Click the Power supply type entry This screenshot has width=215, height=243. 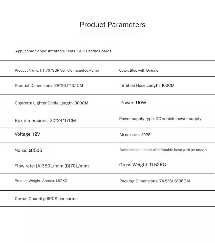(x=160, y=119)
